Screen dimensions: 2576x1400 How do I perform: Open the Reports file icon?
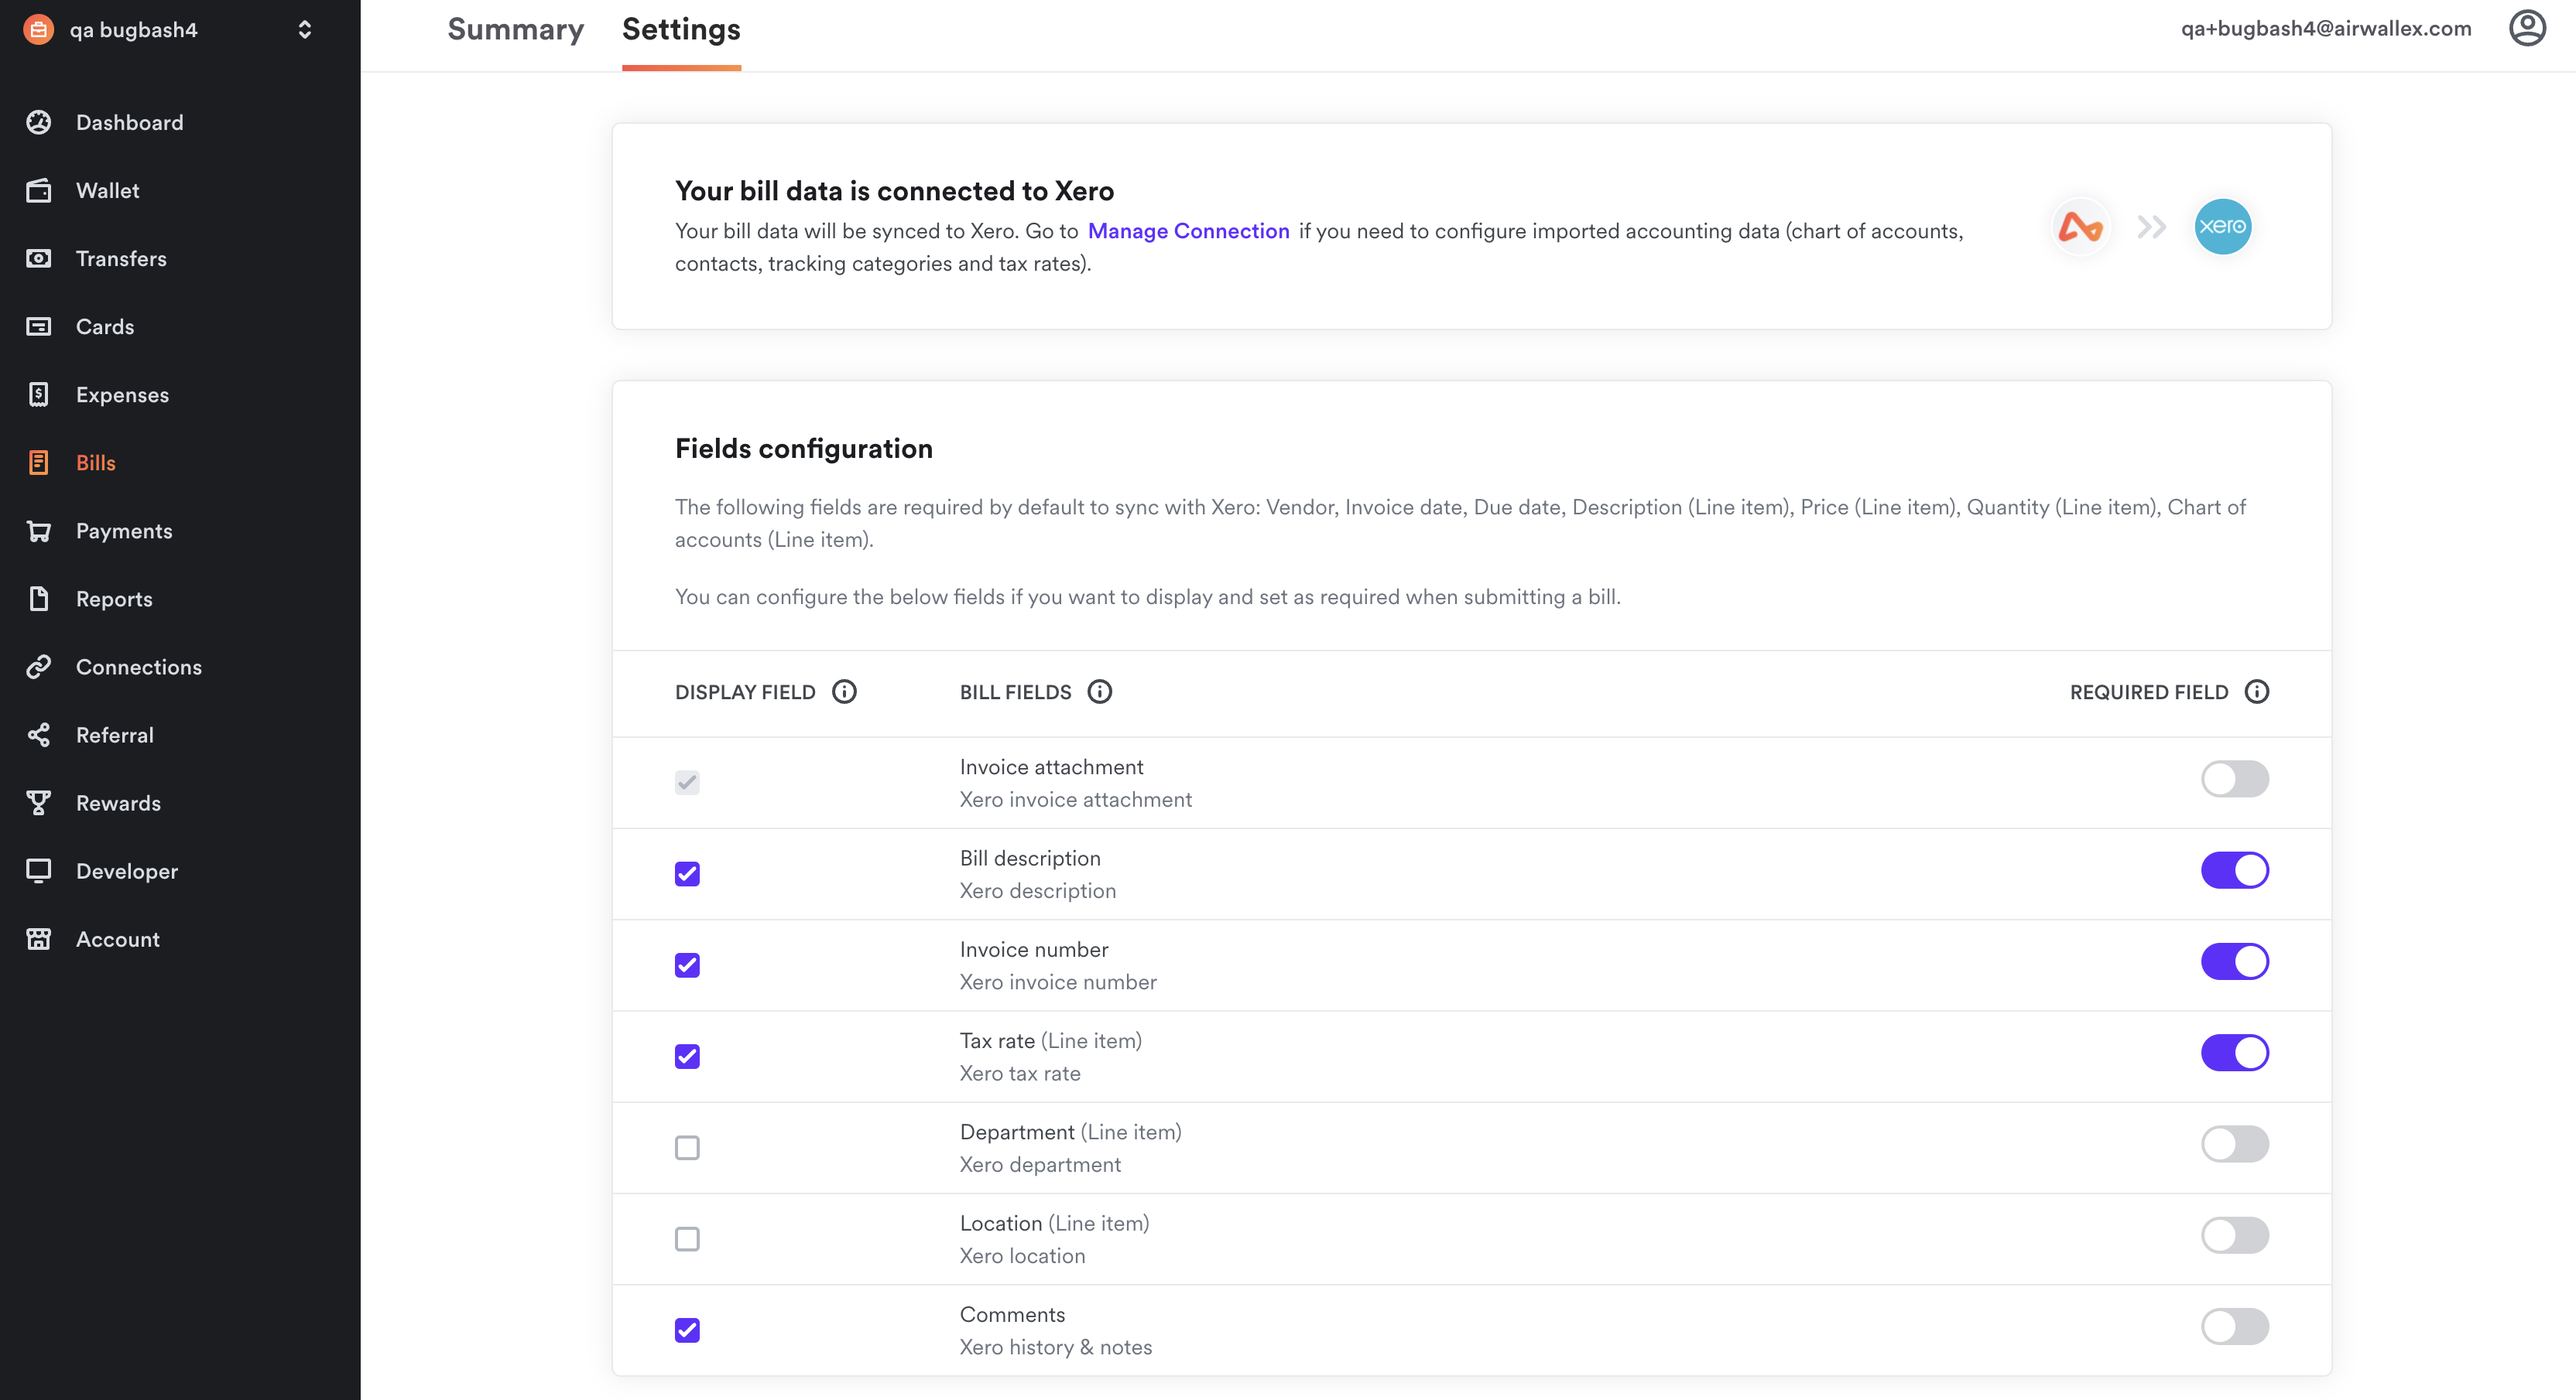[x=38, y=599]
